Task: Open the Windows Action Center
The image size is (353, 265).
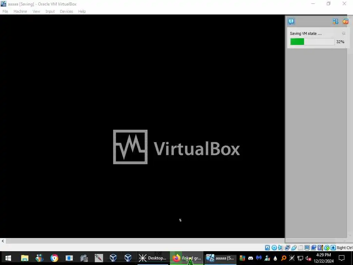Action: tap(342, 258)
